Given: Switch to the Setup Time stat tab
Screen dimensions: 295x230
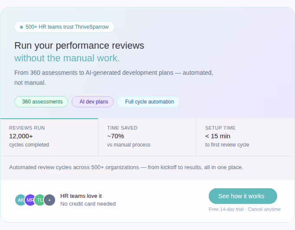Looking at the screenshot, I should pyautogui.click(x=246, y=137).
